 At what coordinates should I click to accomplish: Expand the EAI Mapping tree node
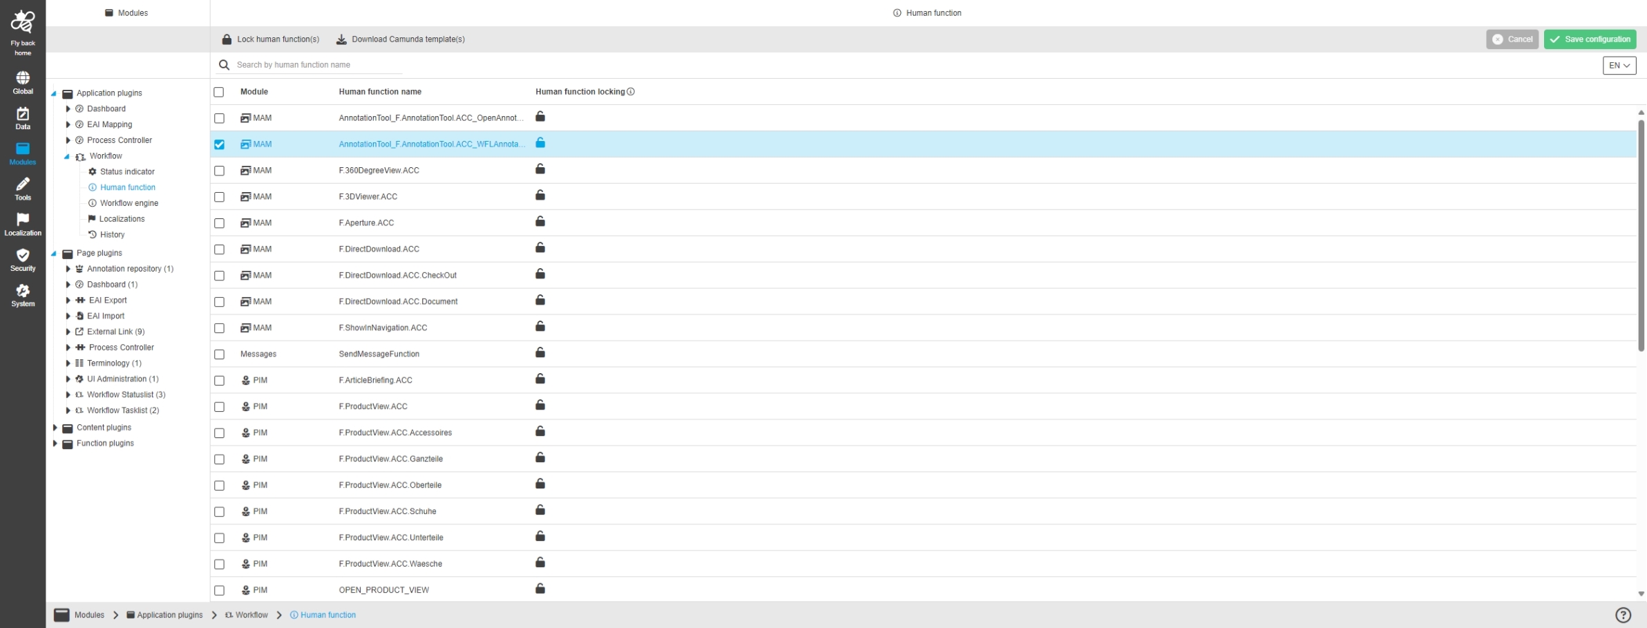click(x=68, y=125)
